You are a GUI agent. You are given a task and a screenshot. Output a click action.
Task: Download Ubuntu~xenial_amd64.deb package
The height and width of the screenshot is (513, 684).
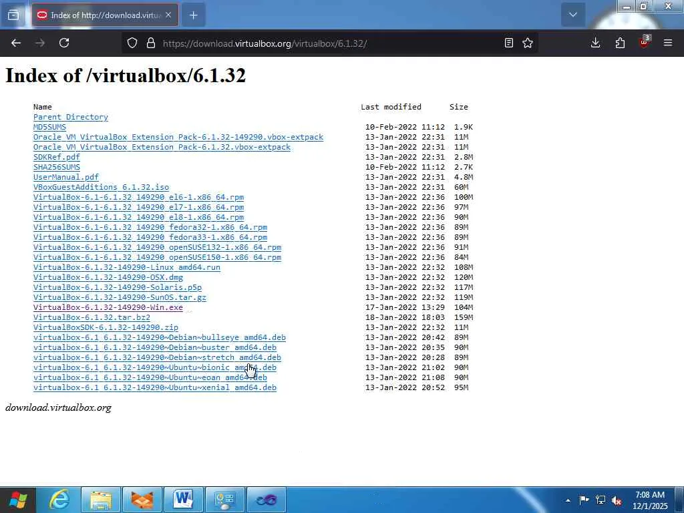[155, 388]
